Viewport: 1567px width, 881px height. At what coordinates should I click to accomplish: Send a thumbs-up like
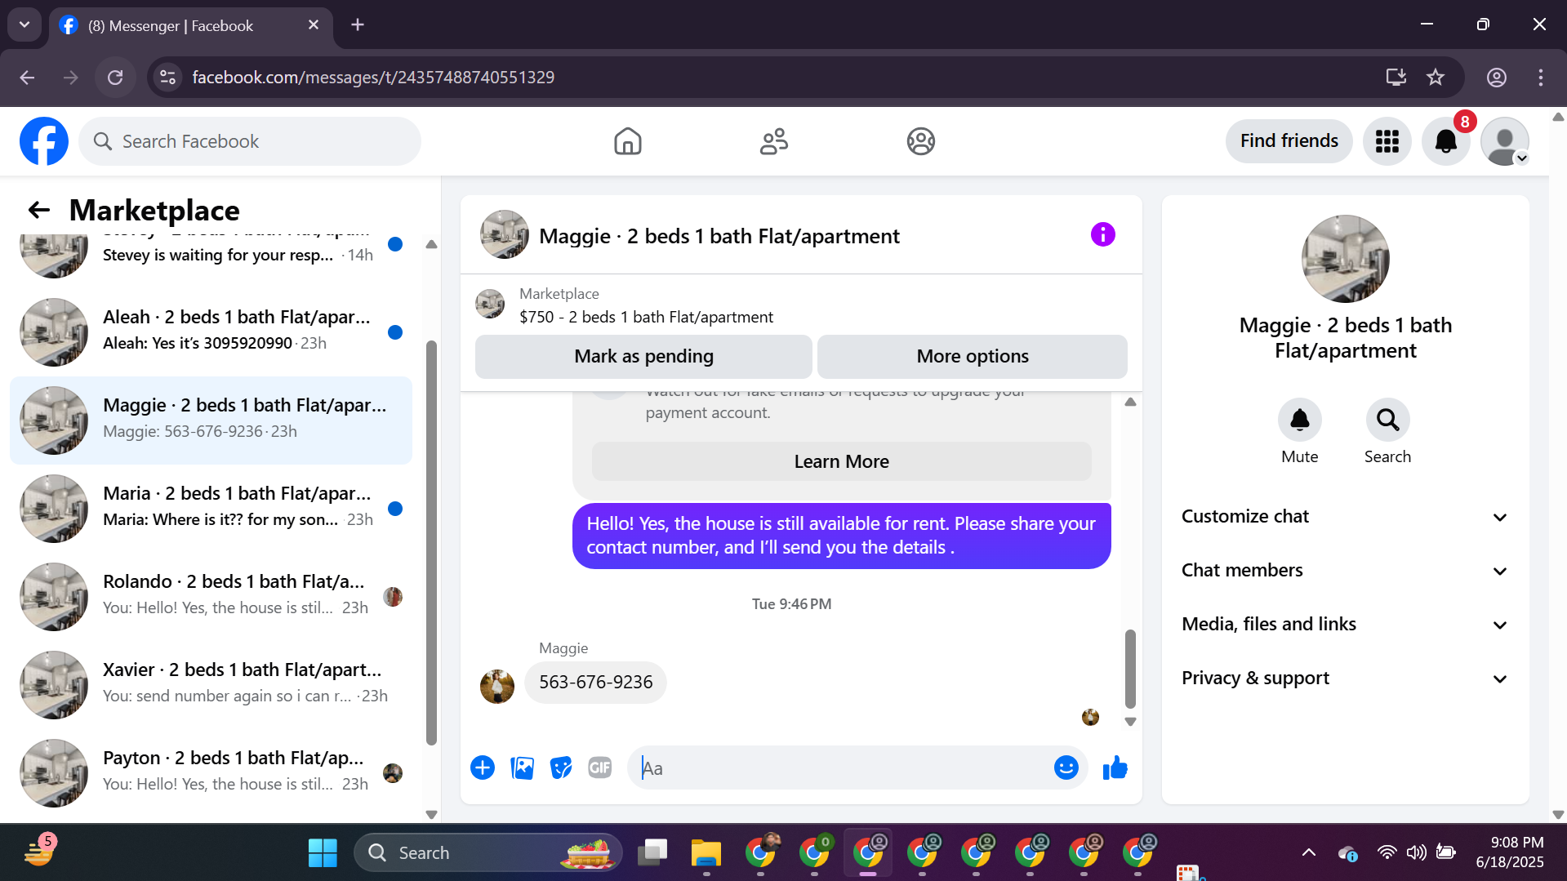point(1115,768)
